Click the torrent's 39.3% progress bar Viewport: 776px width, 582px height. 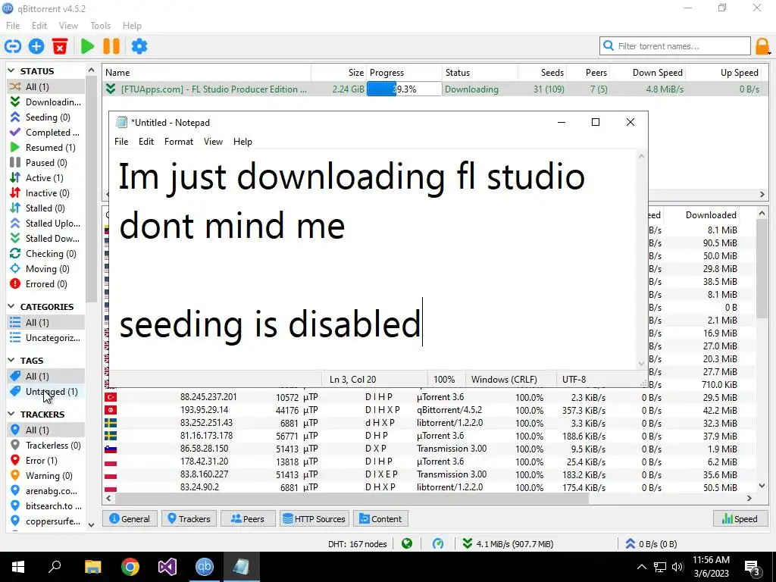pos(405,89)
